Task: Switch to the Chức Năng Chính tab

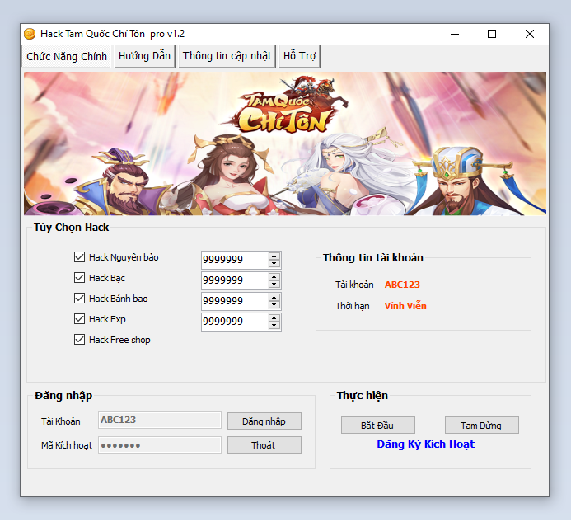Action: pos(67,57)
